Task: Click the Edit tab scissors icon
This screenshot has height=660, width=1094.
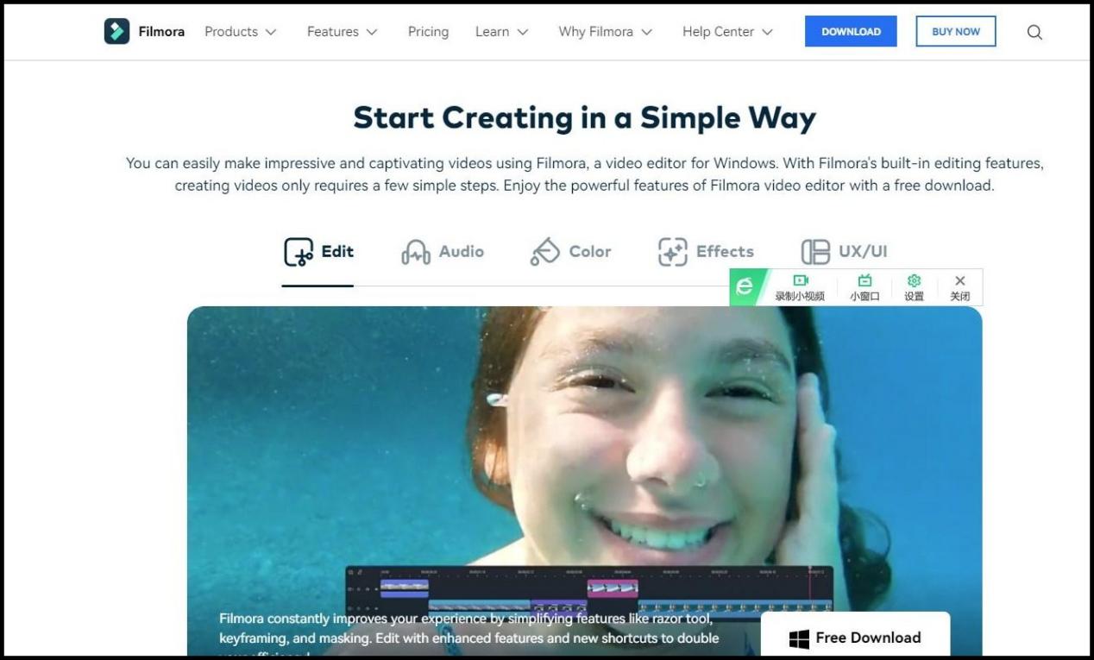Action: (299, 252)
